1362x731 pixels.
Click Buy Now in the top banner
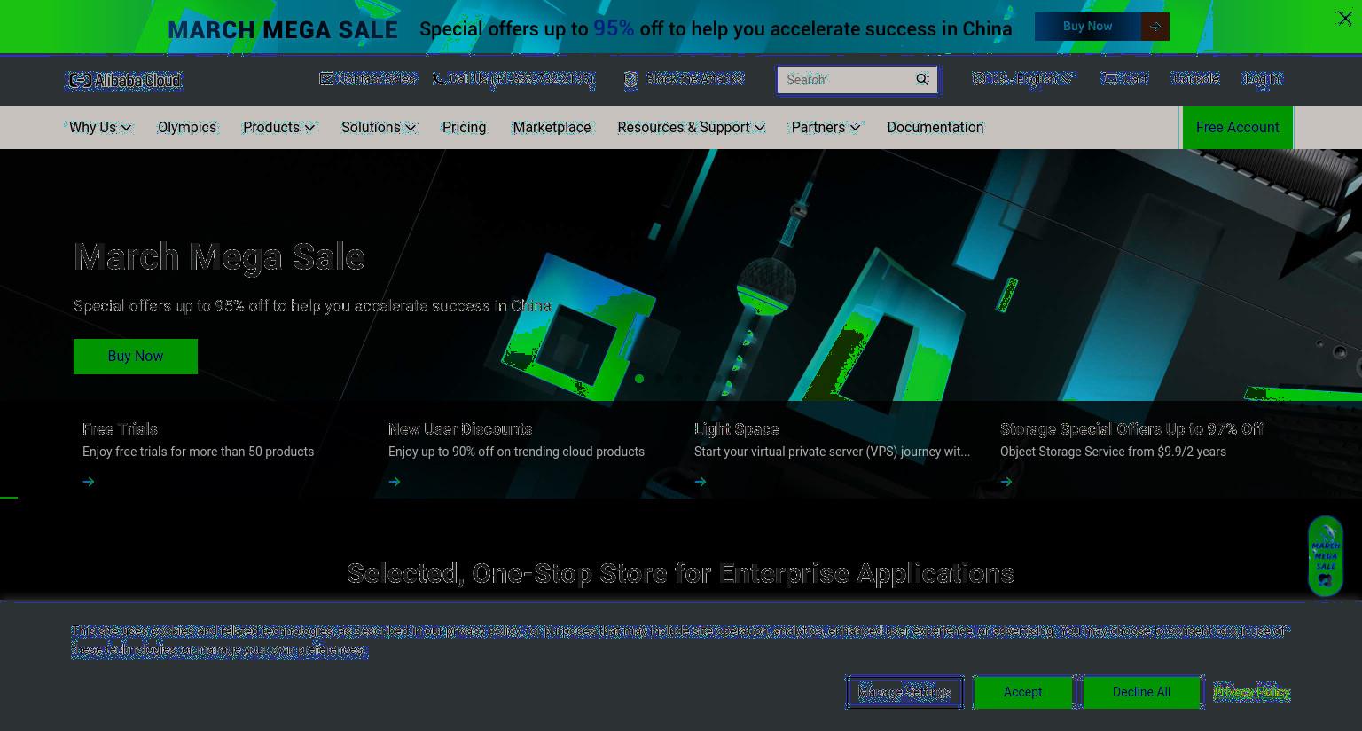click(1088, 27)
